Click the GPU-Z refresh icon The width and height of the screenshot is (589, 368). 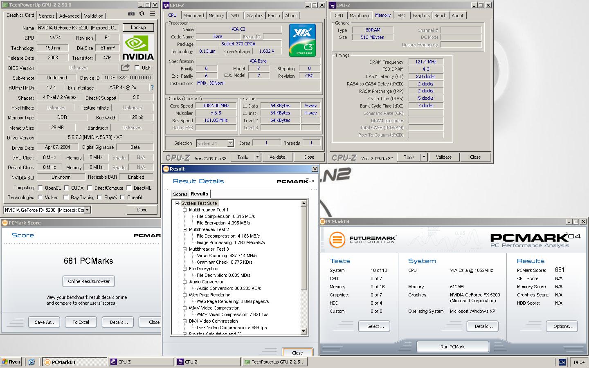[142, 14]
